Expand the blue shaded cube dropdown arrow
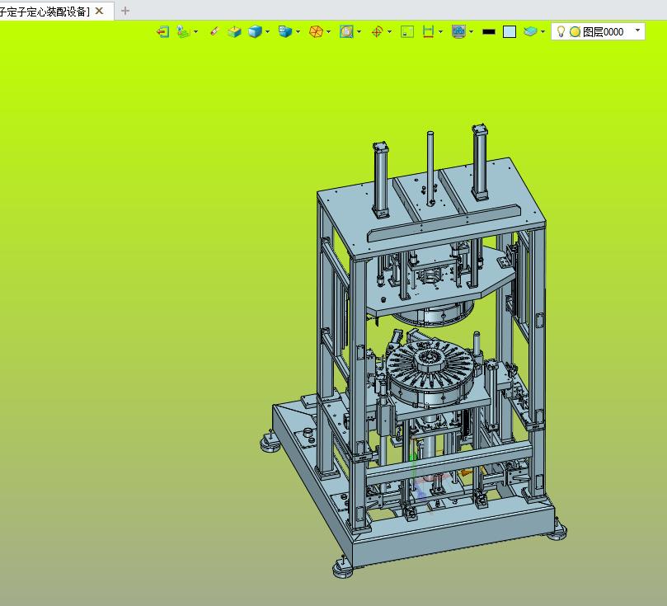The height and width of the screenshot is (606, 667). [268, 32]
